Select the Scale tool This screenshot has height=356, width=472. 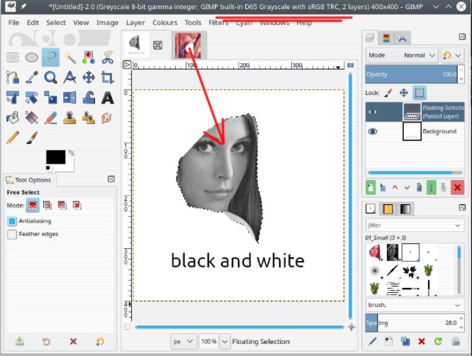click(50, 98)
